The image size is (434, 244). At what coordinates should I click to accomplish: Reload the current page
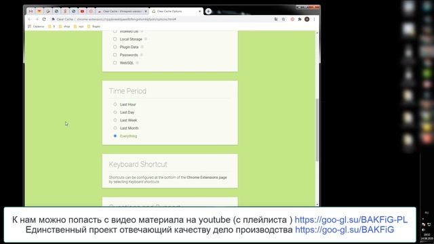coord(44,19)
